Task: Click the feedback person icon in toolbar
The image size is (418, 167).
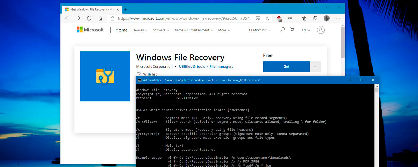Action: pos(315,18)
